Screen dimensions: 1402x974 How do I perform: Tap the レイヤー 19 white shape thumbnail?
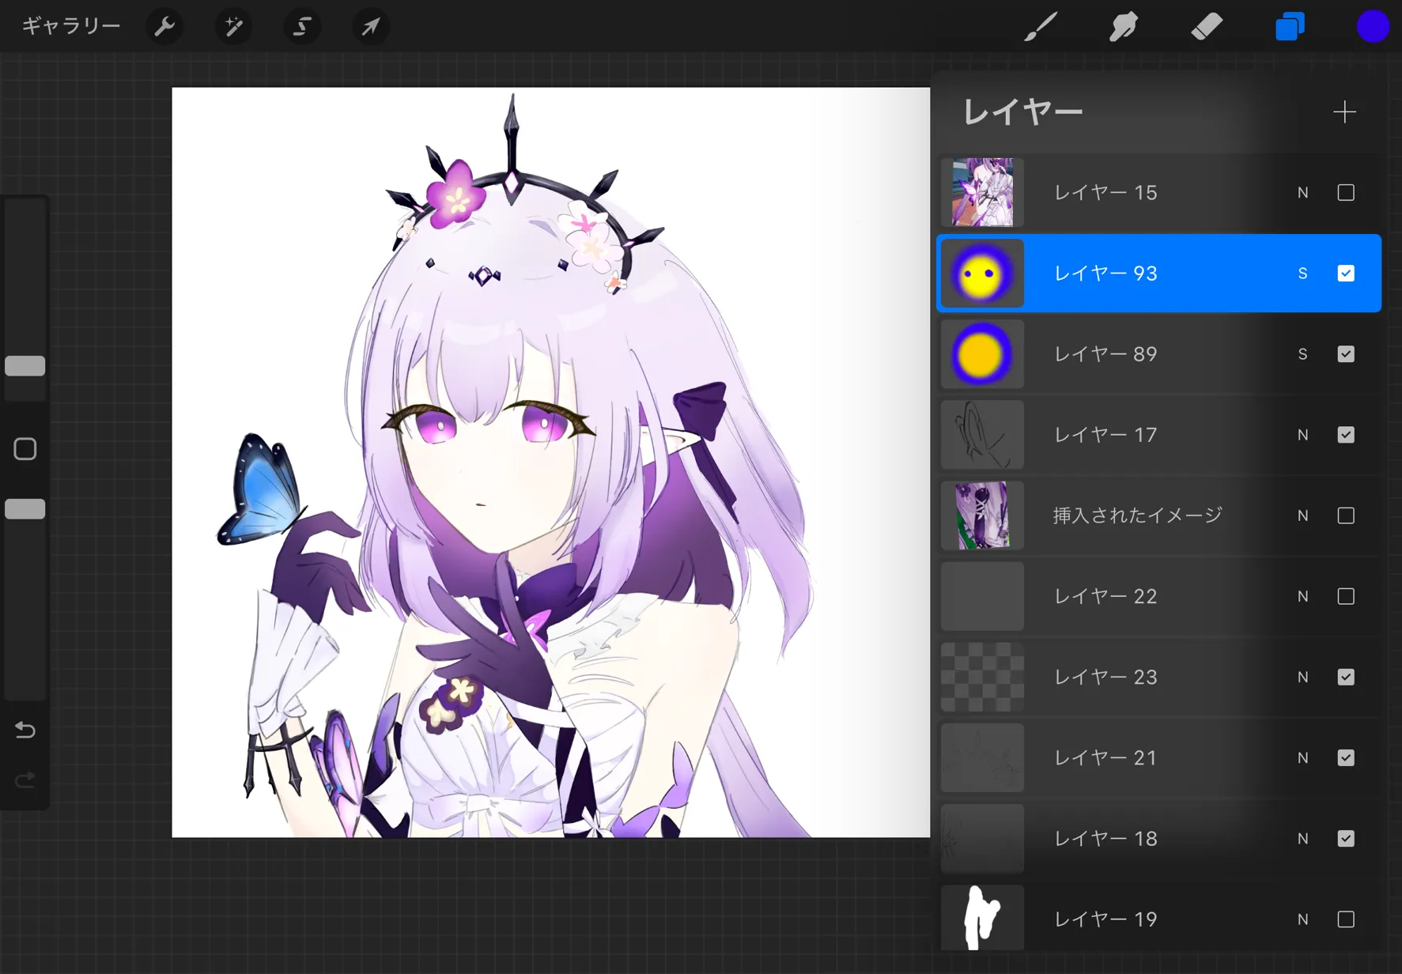[x=982, y=919]
